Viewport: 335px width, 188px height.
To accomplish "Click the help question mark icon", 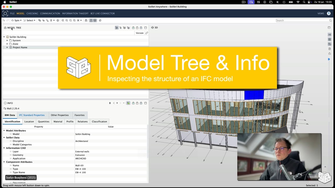I will [x=329, y=13].
